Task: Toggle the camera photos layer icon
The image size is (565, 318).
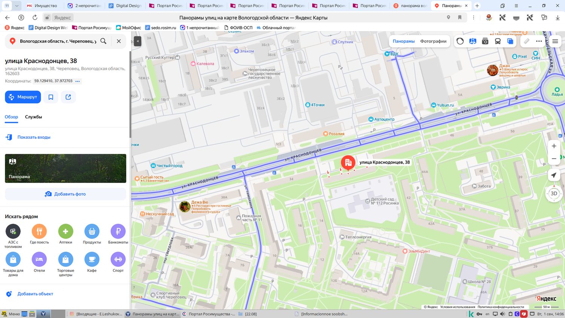Action: [x=485, y=41]
